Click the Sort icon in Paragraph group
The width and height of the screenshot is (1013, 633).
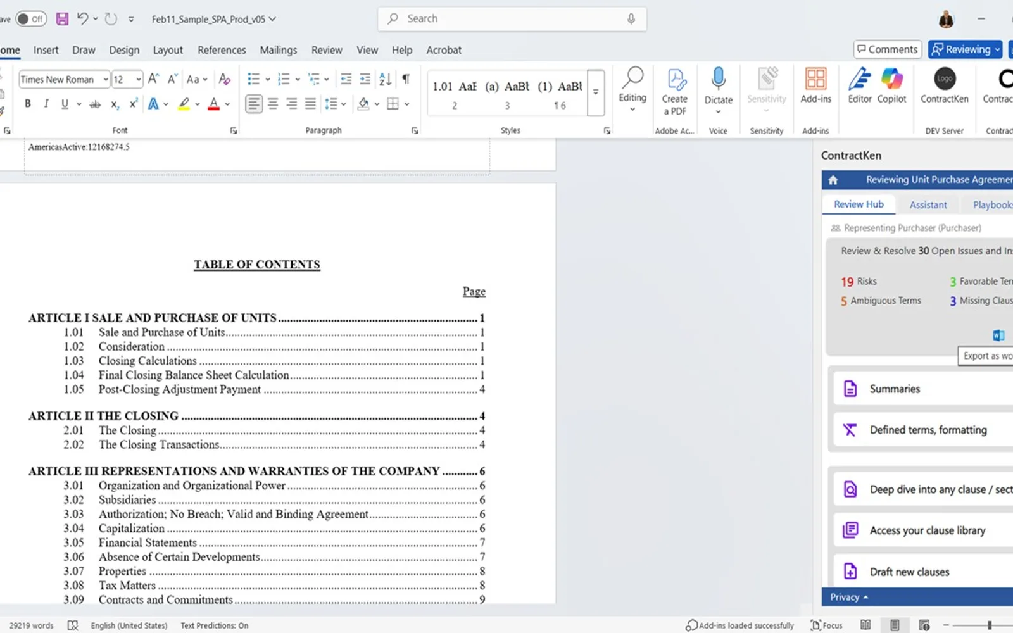coord(385,79)
